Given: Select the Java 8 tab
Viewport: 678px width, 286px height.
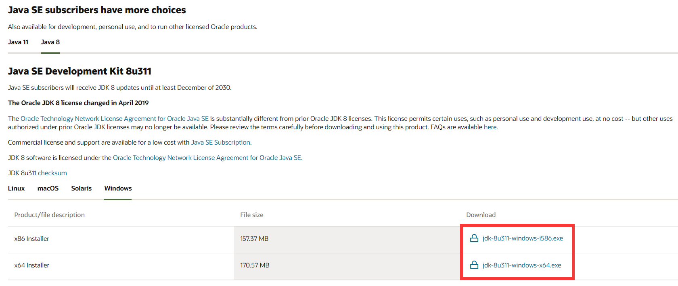Looking at the screenshot, I should (x=50, y=42).
